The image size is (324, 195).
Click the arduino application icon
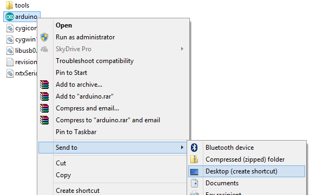[x=10, y=17]
